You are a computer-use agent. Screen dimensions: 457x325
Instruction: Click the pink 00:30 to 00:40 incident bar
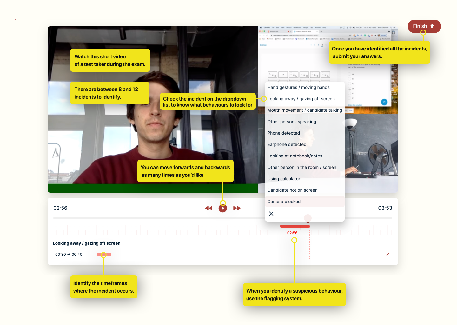tap(104, 255)
